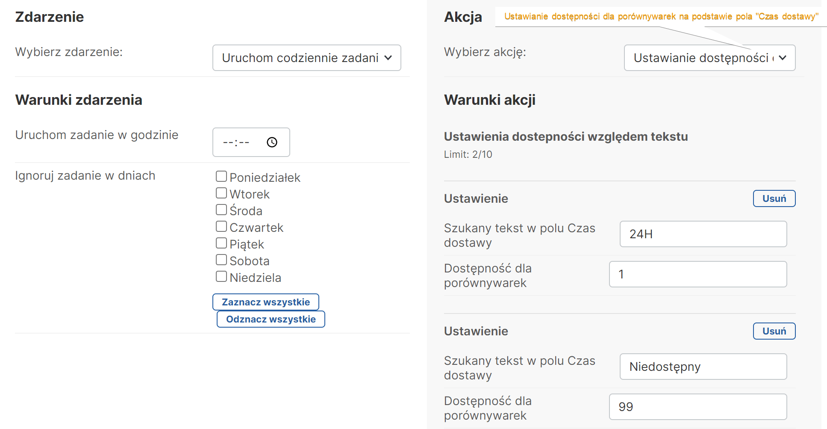Click the orange tooltip about 'Czas dostawy'
This screenshot has width=827, height=429.
(661, 17)
